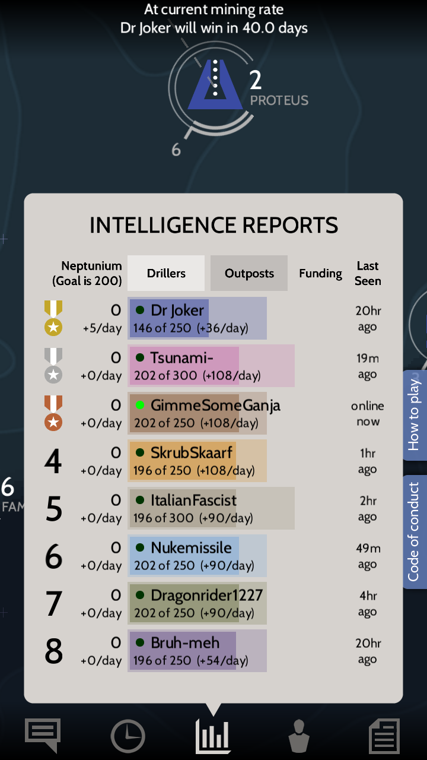Tap Tsunami-'s silver medal icon
This screenshot has height=760, width=427.
(53, 366)
